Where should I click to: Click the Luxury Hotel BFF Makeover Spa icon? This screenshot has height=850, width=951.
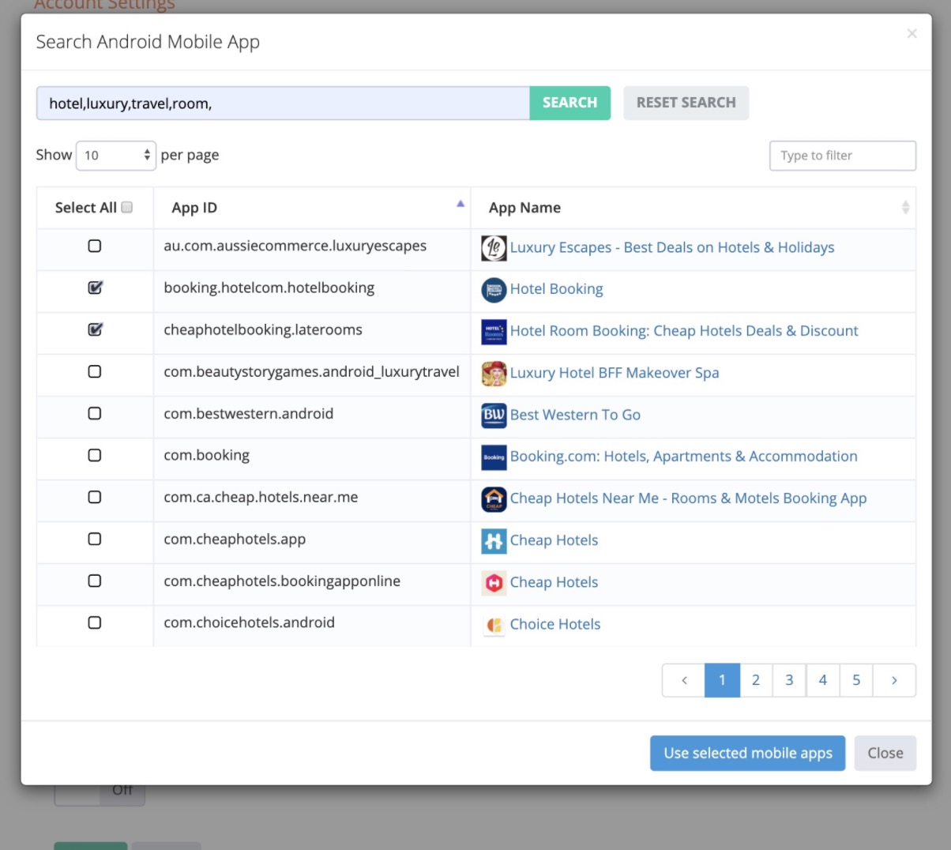click(494, 374)
